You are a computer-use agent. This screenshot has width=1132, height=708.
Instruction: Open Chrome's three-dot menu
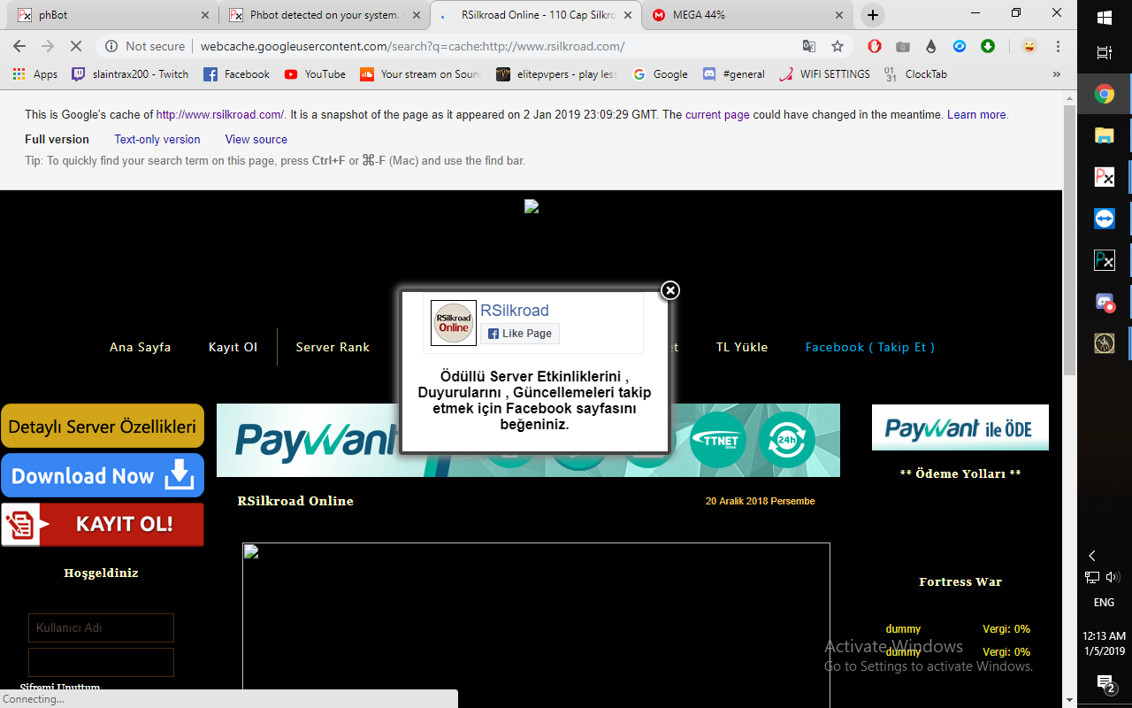(1058, 46)
